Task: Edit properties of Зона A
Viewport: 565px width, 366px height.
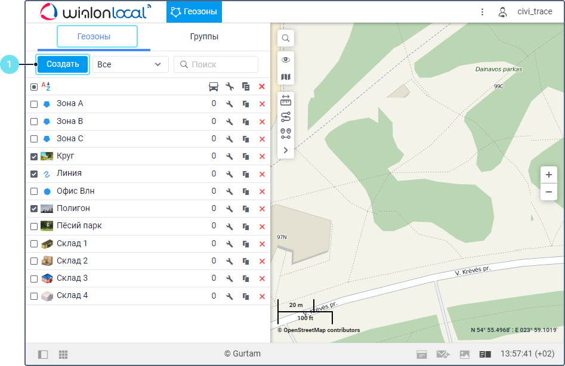Action: pyautogui.click(x=230, y=104)
